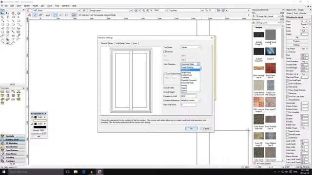Click the Wall tool in Tool Sets

click(2, 92)
